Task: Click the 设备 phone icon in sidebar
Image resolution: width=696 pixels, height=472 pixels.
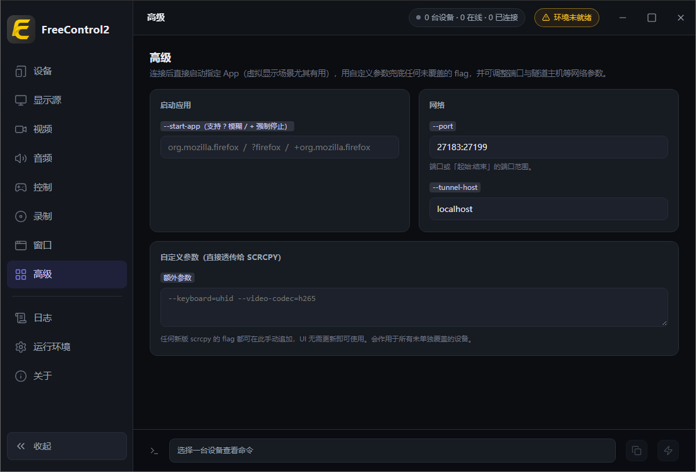Action: click(20, 71)
